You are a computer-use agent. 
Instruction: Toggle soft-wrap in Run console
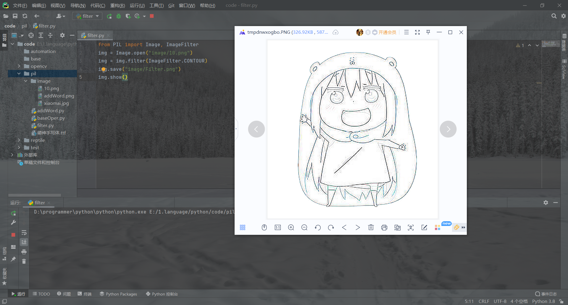click(x=24, y=232)
